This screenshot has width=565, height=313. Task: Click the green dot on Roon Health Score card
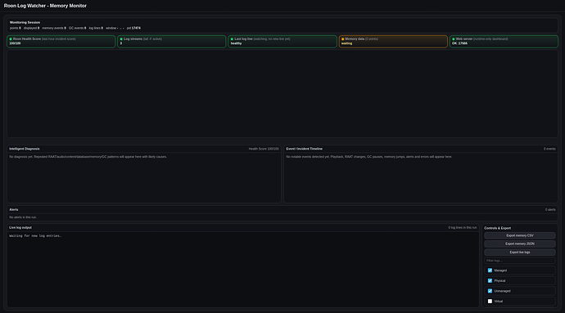click(x=11, y=39)
